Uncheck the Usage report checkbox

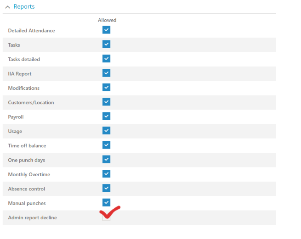[107, 131]
